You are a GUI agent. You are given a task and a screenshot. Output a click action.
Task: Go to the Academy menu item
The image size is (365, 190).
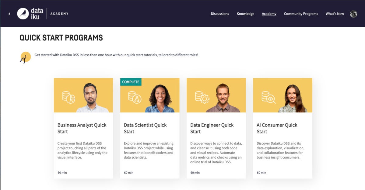pyautogui.click(x=269, y=14)
